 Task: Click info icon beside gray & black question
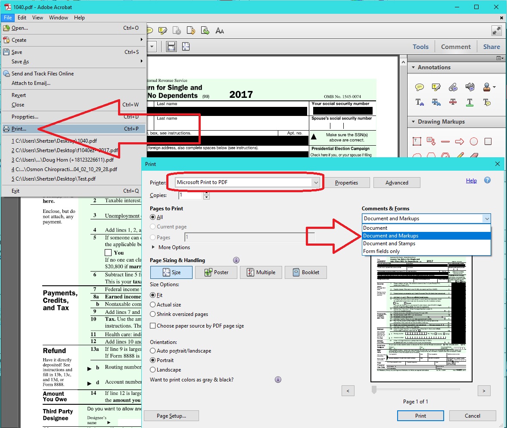click(x=278, y=379)
